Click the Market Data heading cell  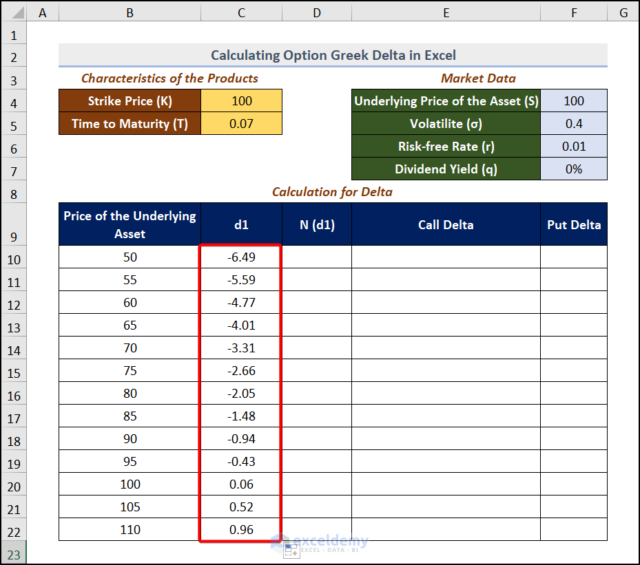(478, 78)
